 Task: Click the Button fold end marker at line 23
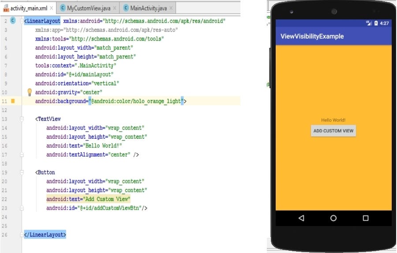tap(22, 208)
